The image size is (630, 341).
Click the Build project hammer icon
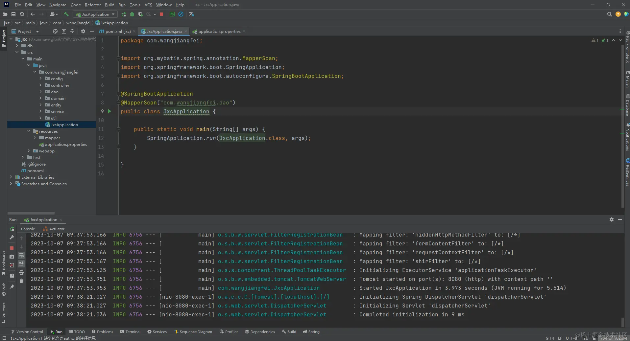pos(66,14)
